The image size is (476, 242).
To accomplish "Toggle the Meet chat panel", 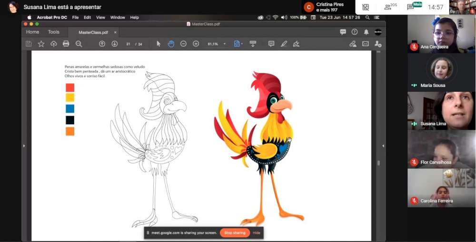I will click(x=411, y=7).
